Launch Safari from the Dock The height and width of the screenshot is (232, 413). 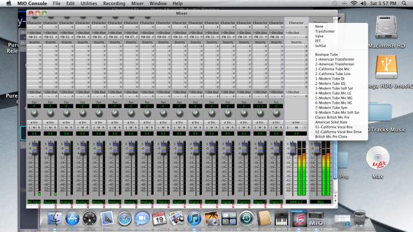pyautogui.click(x=124, y=218)
